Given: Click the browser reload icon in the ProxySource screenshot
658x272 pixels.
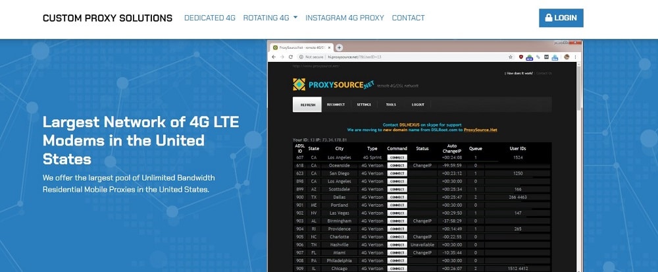Looking at the screenshot, I should [290, 57].
